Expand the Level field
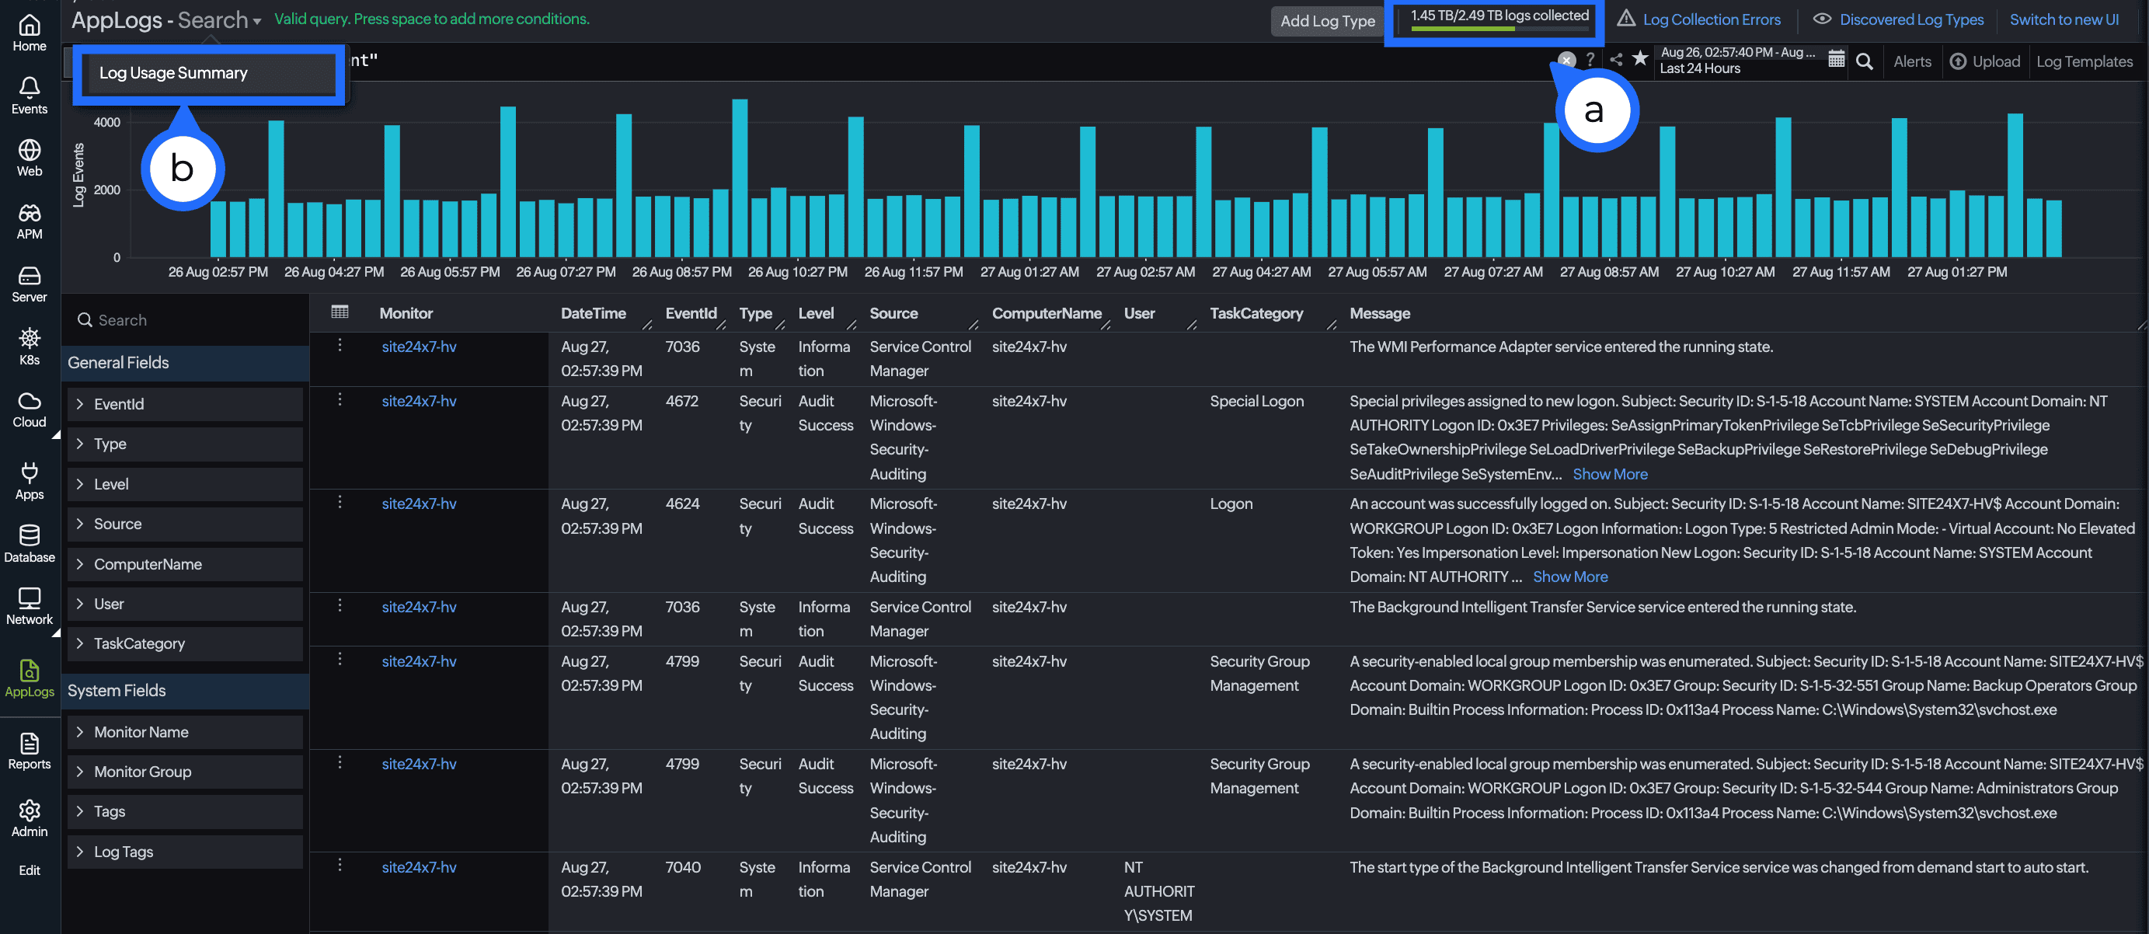This screenshot has width=2149, height=934. [185, 484]
